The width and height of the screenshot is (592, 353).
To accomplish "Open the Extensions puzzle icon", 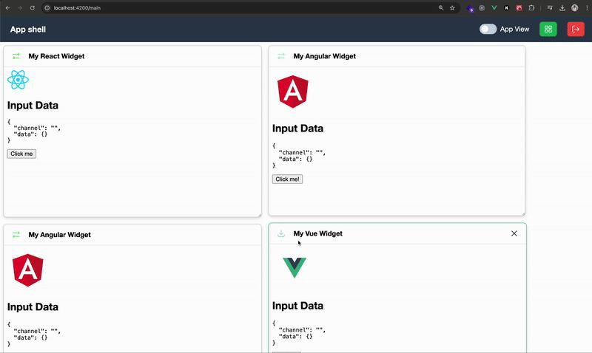I will click(531, 8).
